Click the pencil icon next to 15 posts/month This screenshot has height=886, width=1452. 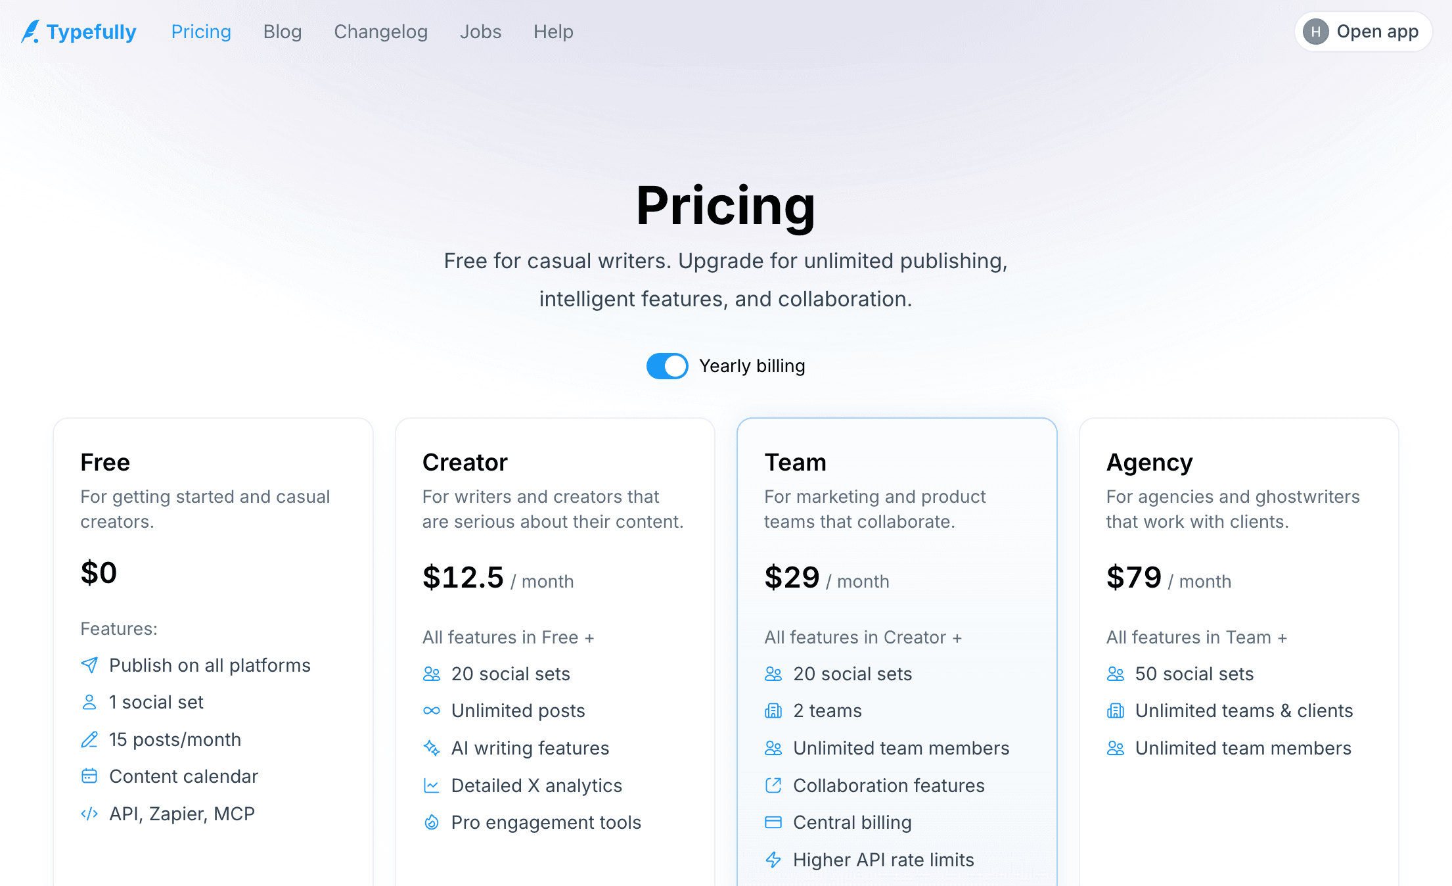tap(89, 739)
